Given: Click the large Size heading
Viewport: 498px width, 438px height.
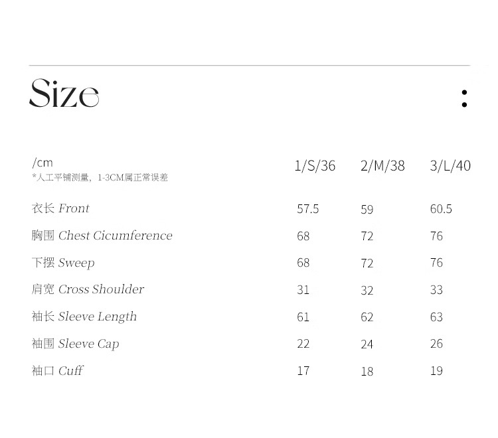Looking at the screenshot, I should point(64,94).
